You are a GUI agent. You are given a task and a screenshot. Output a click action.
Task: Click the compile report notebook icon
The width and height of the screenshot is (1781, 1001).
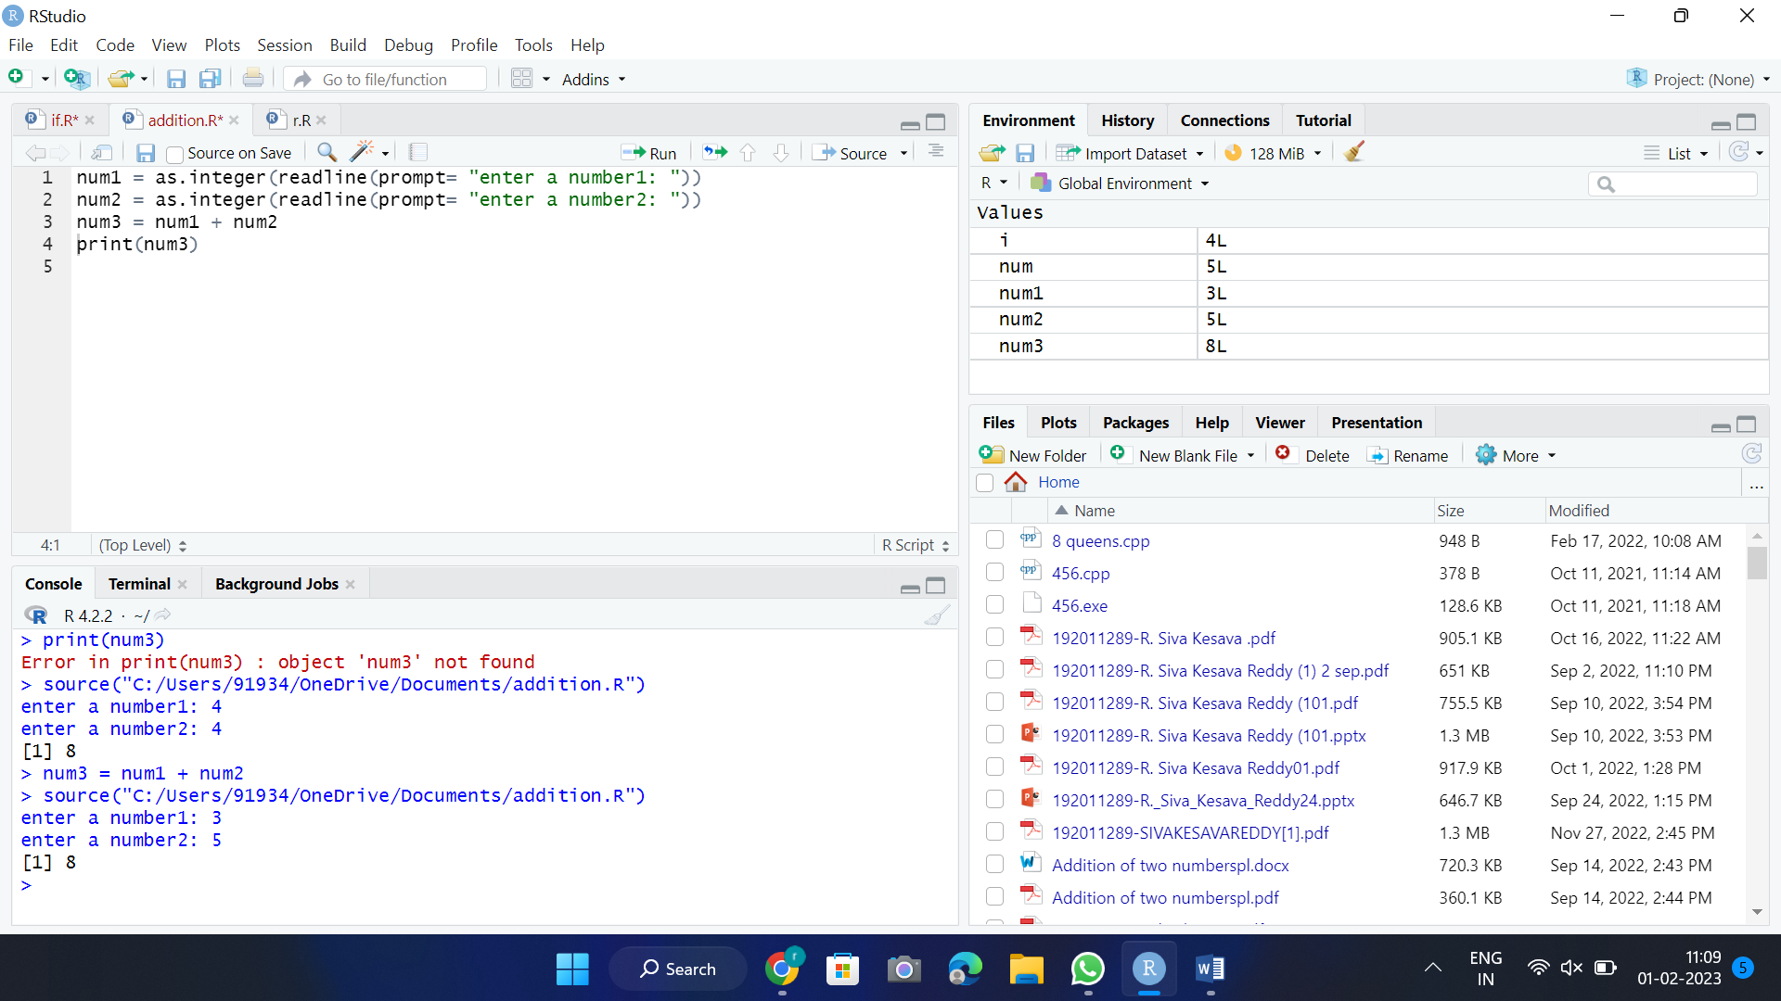pos(418,152)
